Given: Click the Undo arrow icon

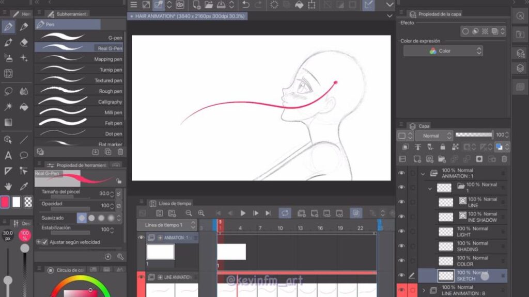Looking at the screenshot, I should (246, 5).
